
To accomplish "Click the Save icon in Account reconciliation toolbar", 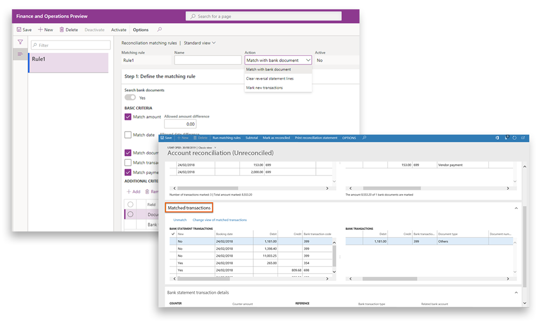I will point(163,138).
